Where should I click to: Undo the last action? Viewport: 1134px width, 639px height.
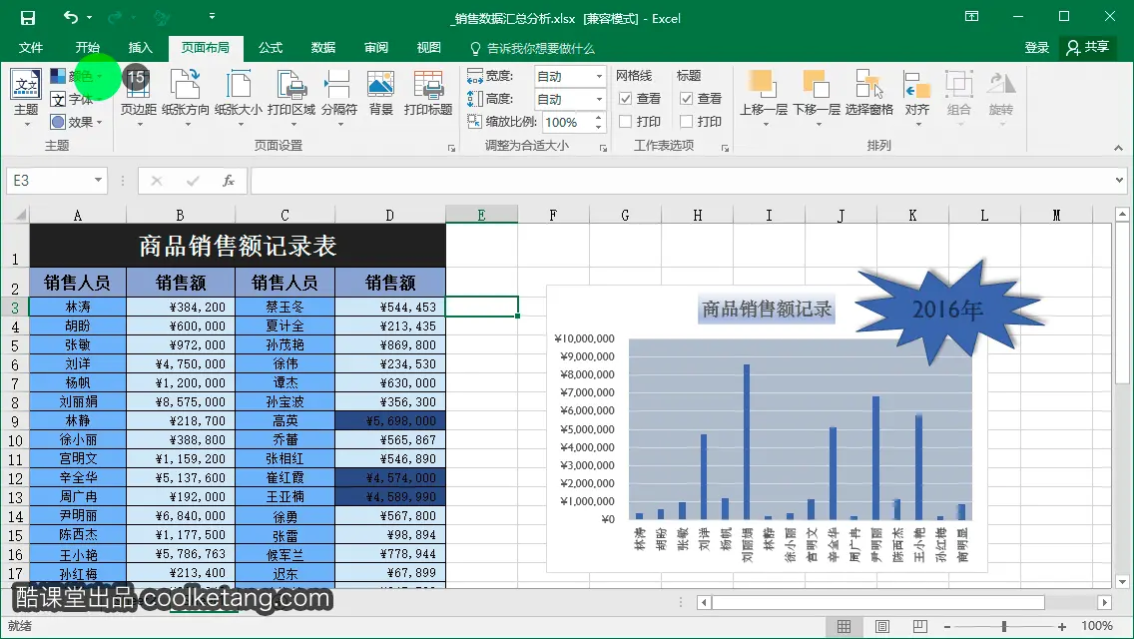(70, 17)
